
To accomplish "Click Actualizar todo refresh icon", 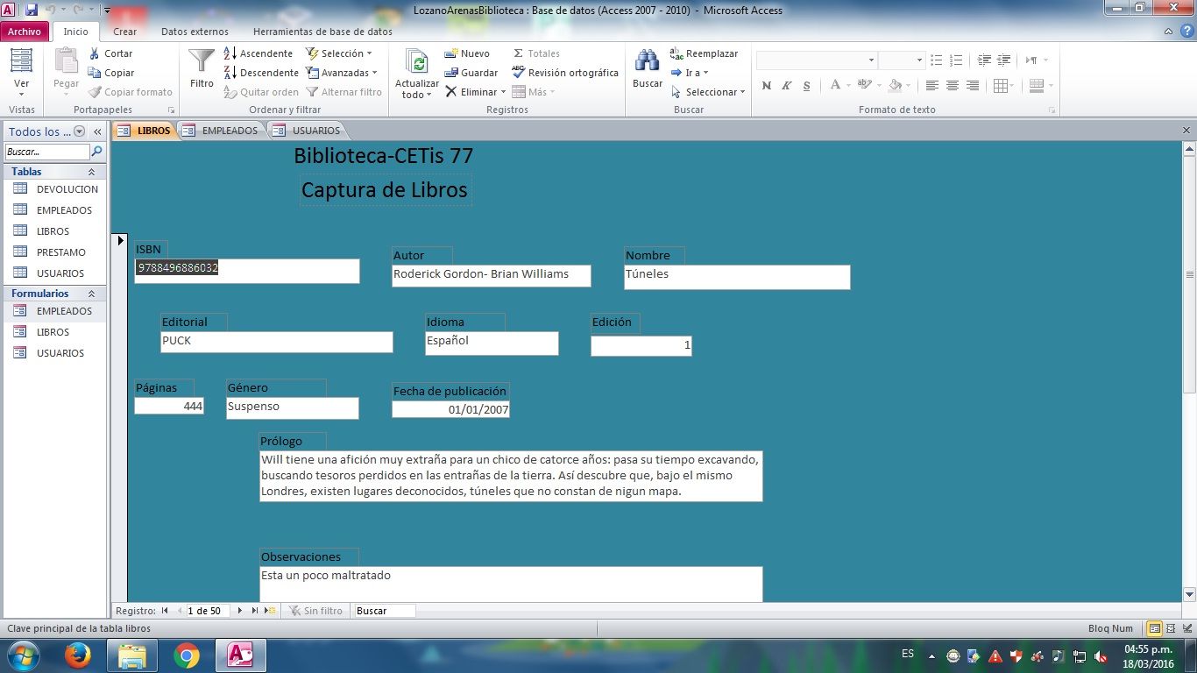I will click(419, 63).
